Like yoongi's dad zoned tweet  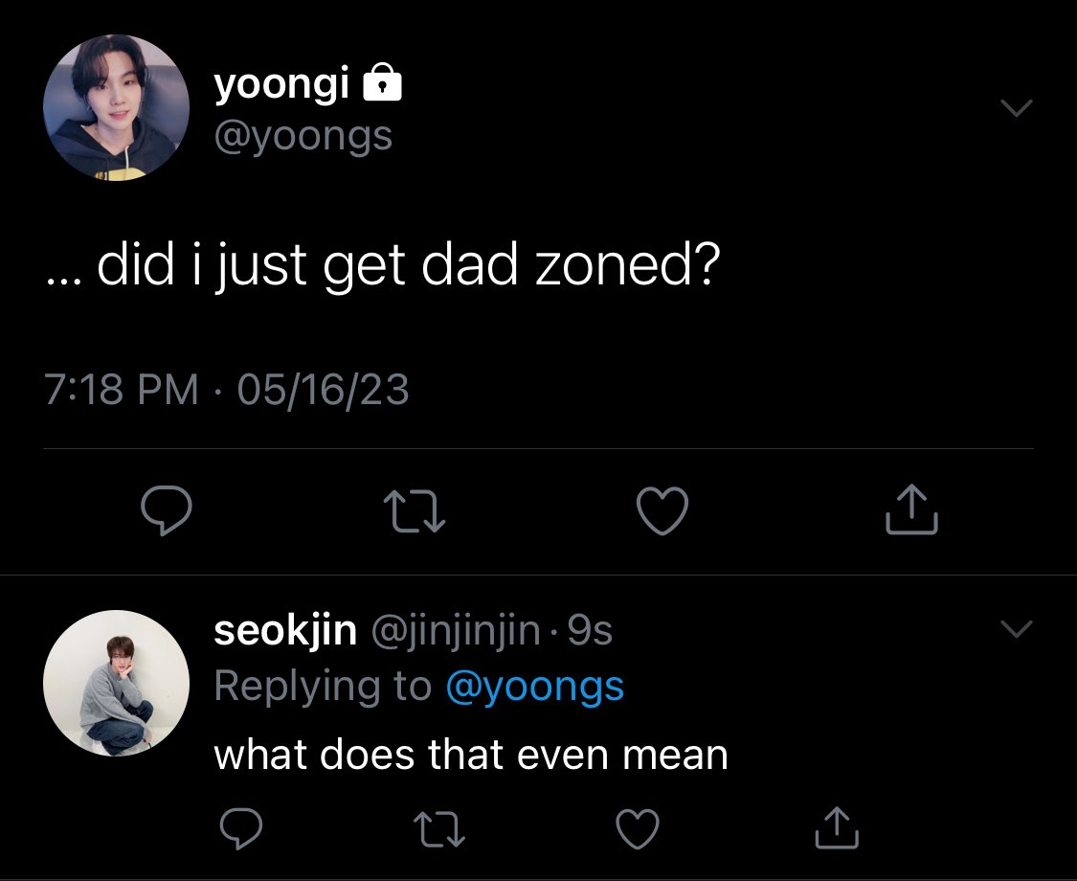click(x=662, y=510)
